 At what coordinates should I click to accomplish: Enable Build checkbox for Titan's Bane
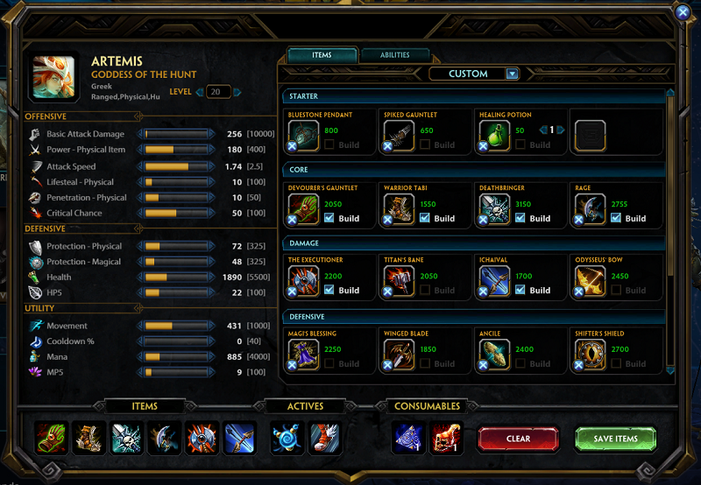pyautogui.click(x=425, y=290)
